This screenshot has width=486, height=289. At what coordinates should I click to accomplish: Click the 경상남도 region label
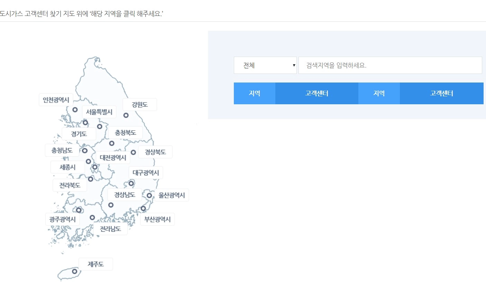(124, 194)
